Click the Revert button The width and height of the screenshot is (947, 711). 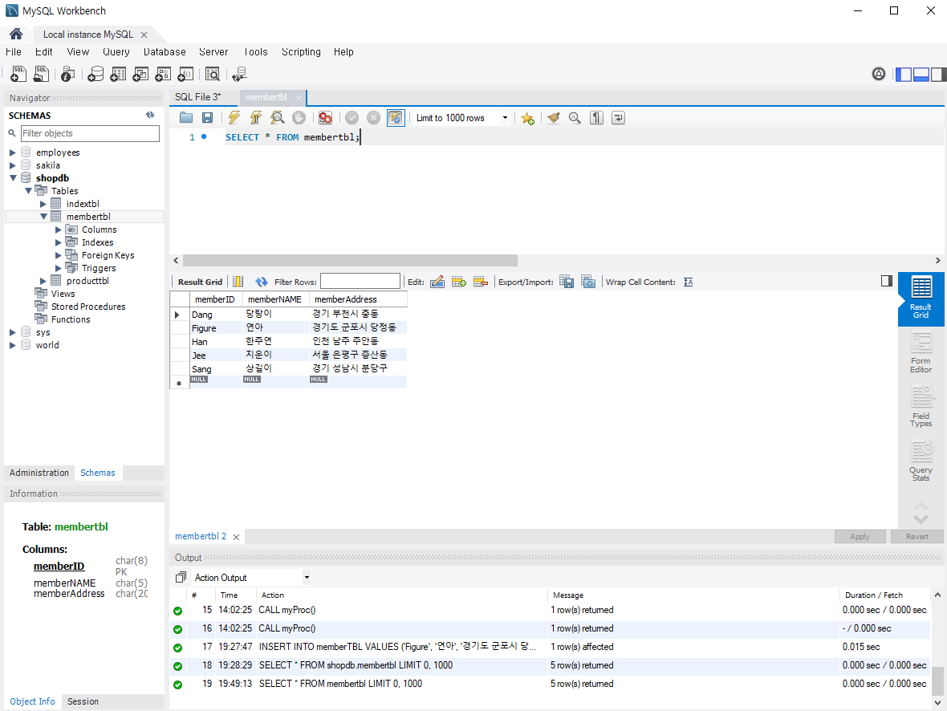coord(917,536)
